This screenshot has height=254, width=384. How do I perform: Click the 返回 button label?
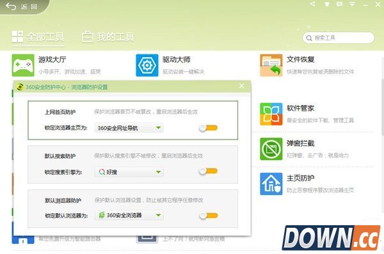click(29, 6)
